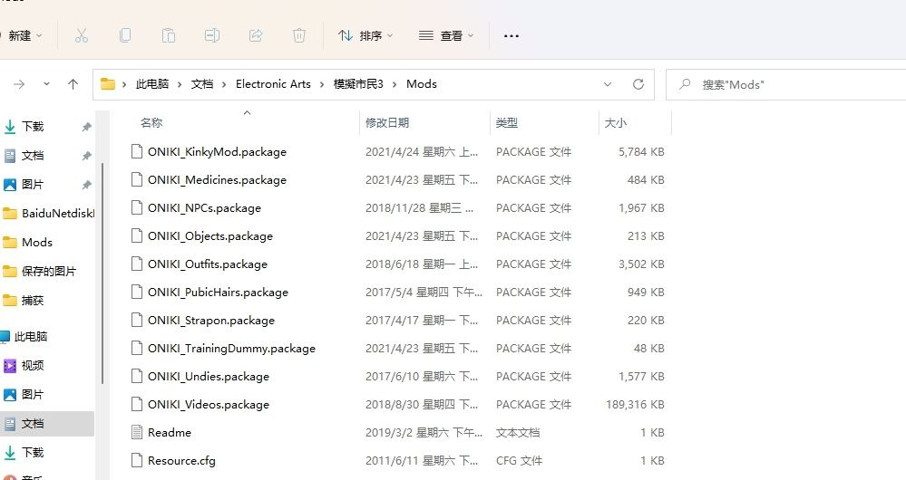The image size is (906, 480).
Task: Click the refresh button in address bar
Action: (x=638, y=84)
